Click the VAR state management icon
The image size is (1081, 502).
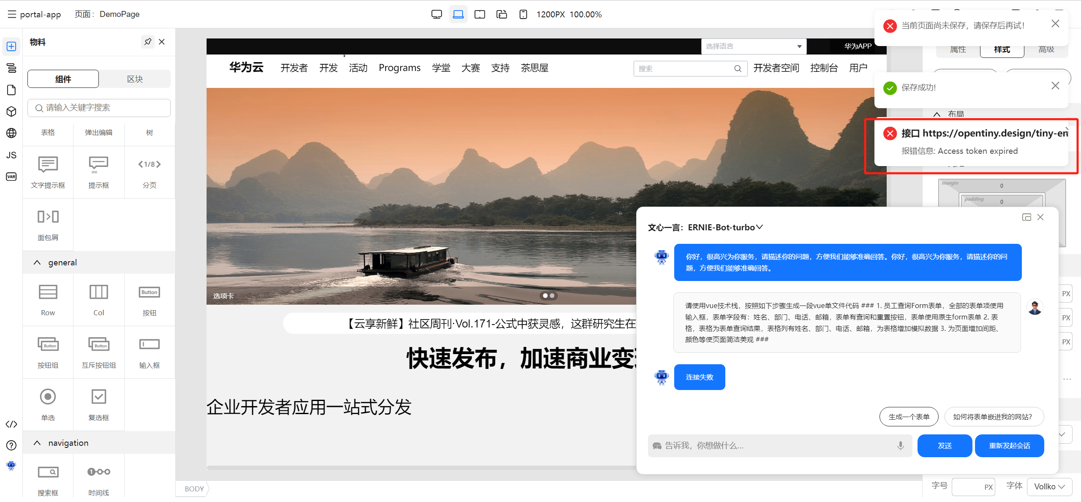tap(11, 177)
